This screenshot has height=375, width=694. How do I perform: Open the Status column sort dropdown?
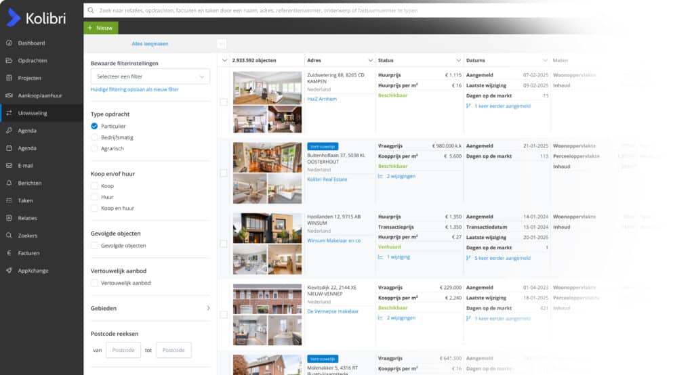(x=459, y=60)
